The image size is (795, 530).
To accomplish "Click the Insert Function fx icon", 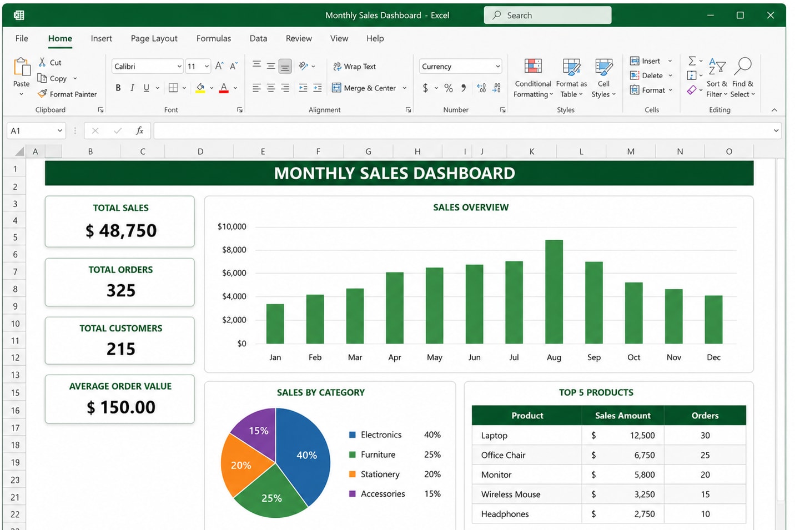I will click(139, 130).
